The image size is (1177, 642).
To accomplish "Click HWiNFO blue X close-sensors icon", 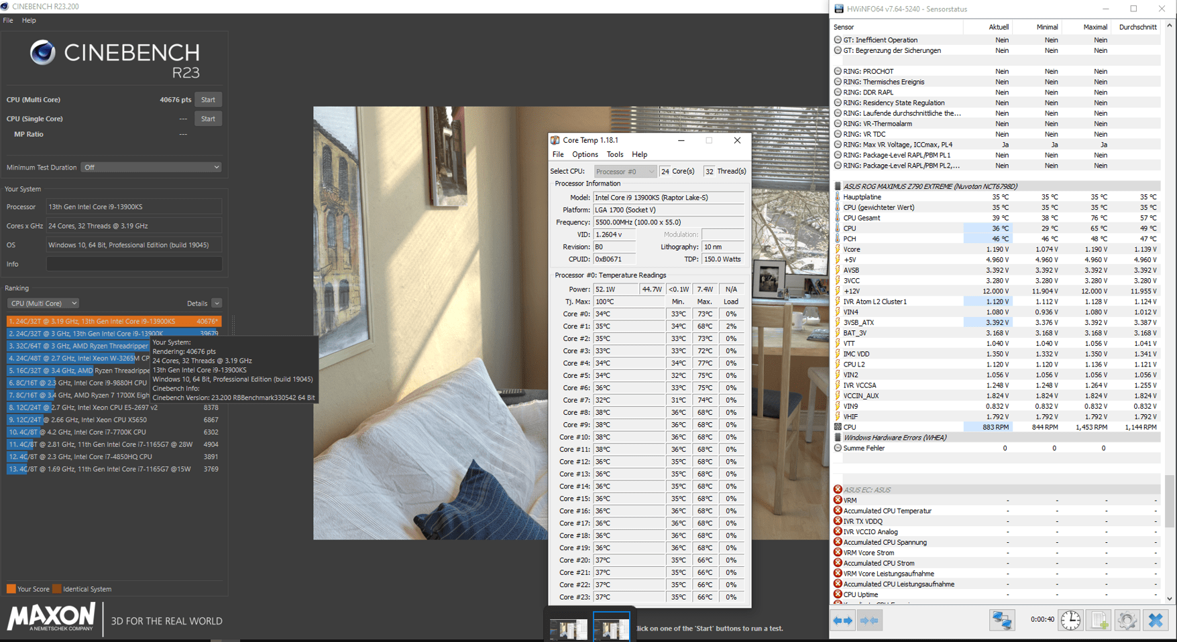I will pos(1156,621).
